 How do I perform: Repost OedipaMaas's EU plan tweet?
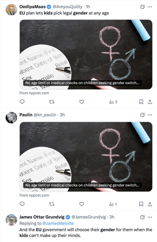tap(52, 102)
